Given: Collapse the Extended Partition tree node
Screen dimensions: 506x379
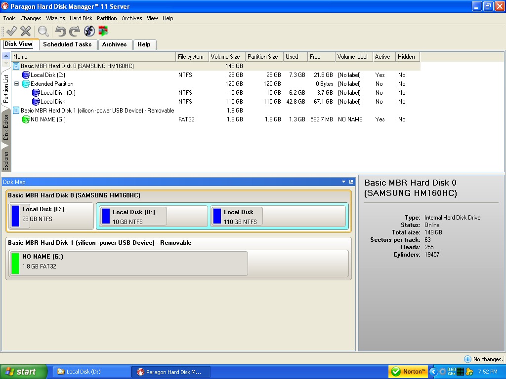Looking at the screenshot, I should click(16, 83).
